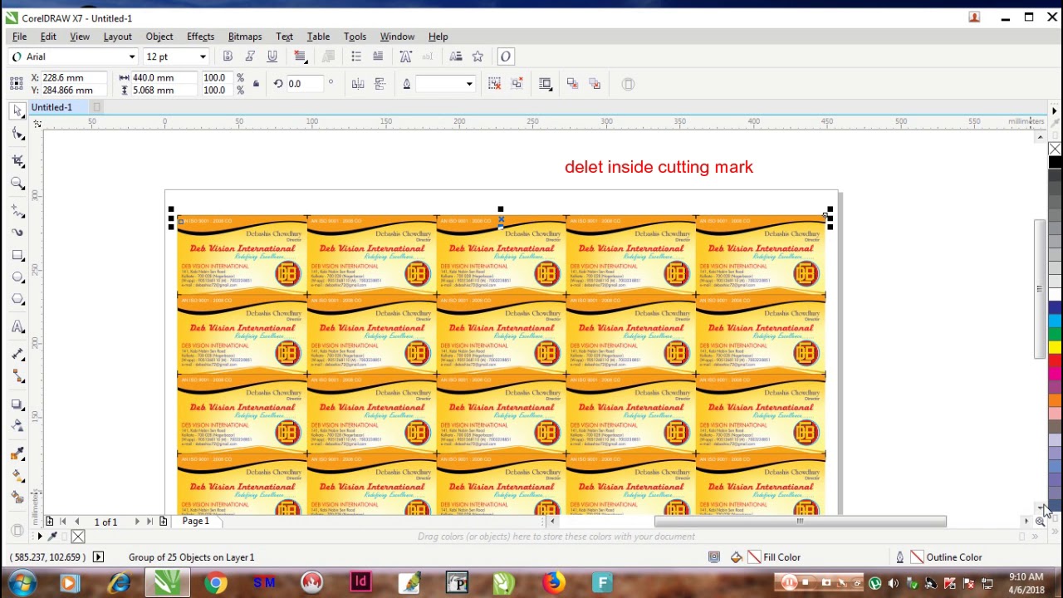Click the Fill Color indicator

pyautogui.click(x=774, y=557)
